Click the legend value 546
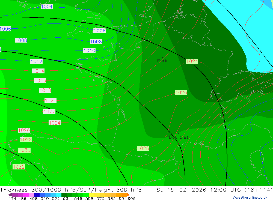Image resolution: width=273 pixels, height=200 pixels. (x=78, y=198)
